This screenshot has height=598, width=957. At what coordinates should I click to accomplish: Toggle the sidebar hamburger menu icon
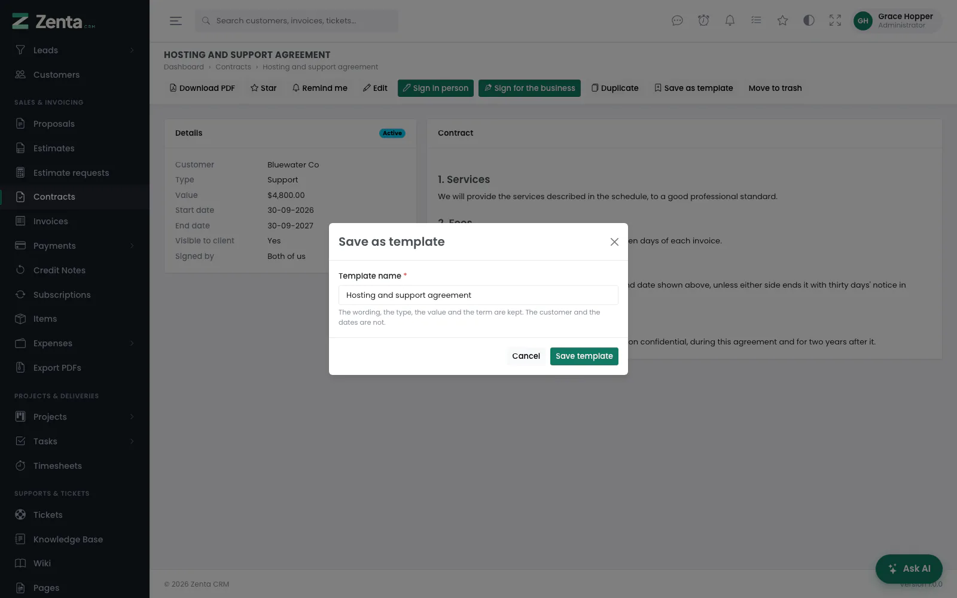[x=175, y=21]
